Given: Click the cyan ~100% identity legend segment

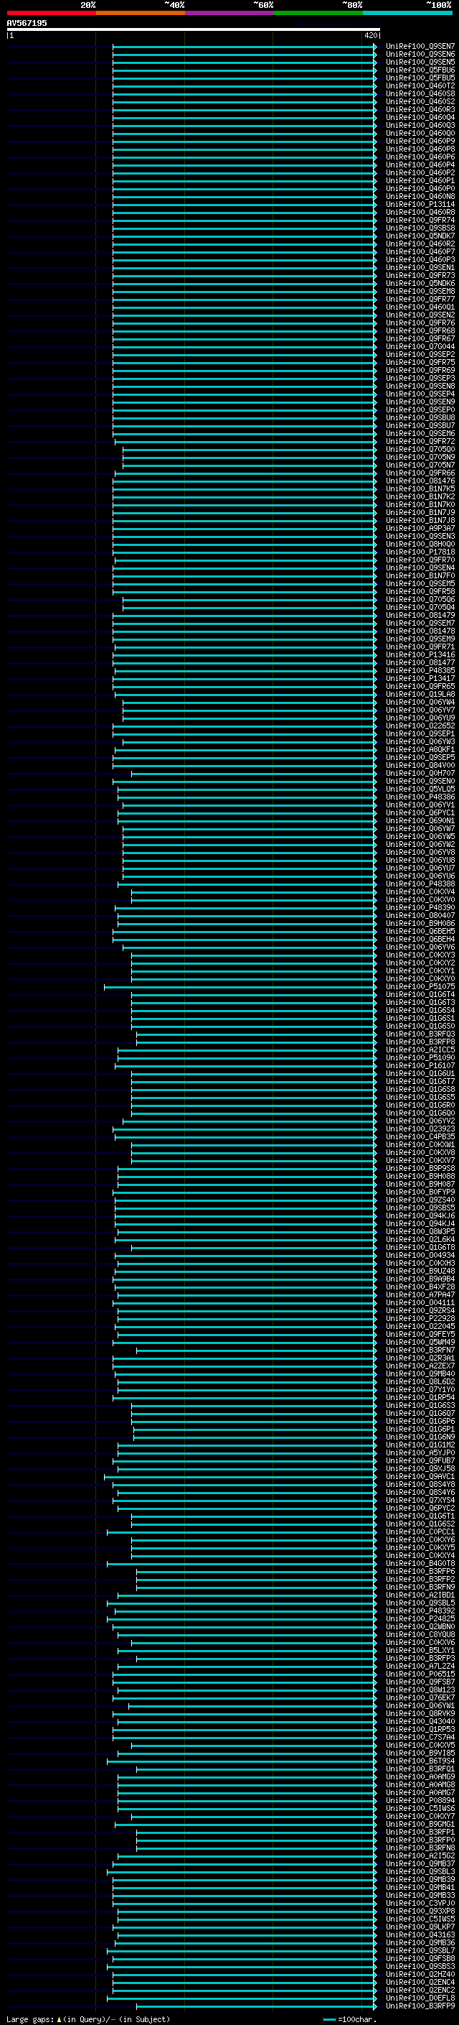Looking at the screenshot, I should tap(407, 14).
